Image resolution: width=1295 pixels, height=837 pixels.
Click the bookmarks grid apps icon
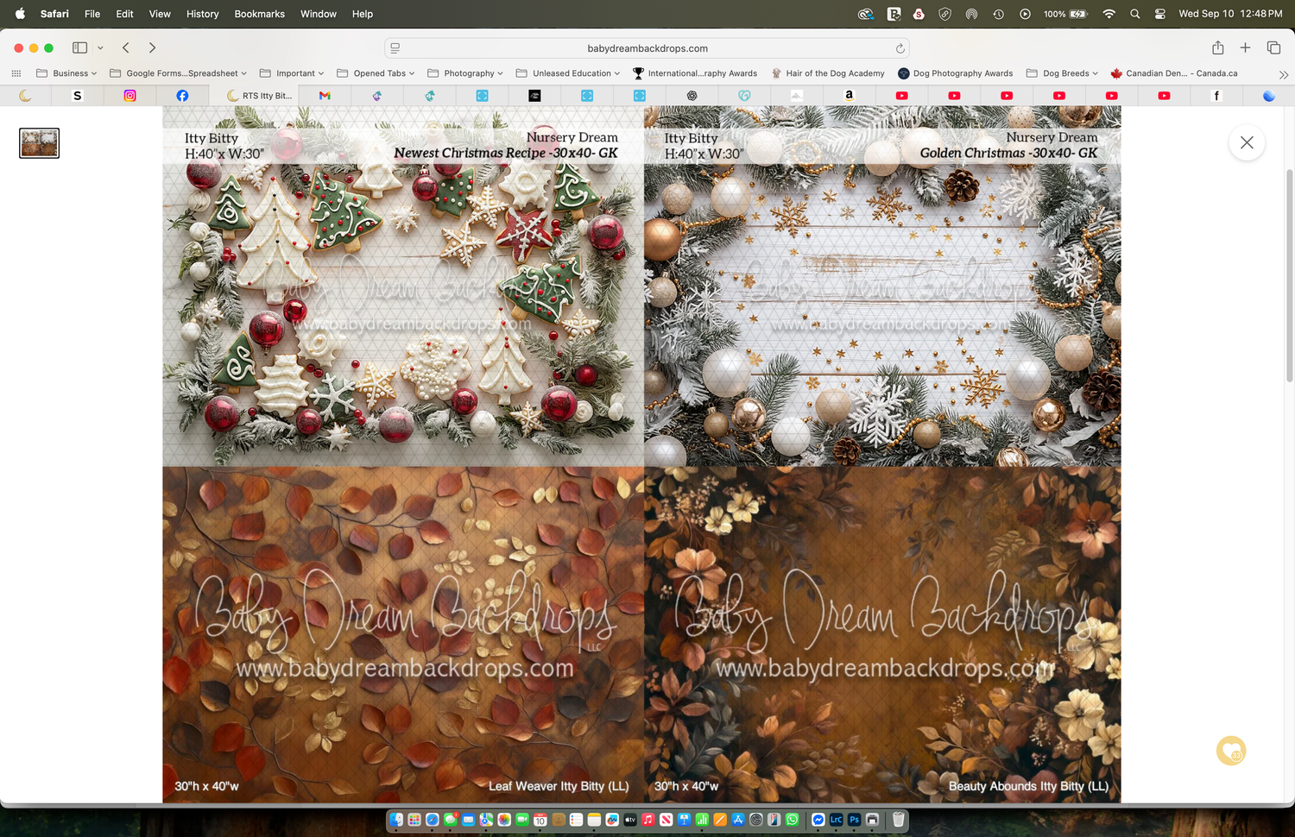point(16,73)
